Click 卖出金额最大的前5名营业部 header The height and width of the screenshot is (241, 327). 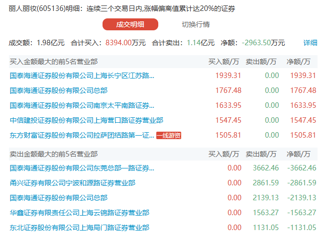tap(54, 154)
